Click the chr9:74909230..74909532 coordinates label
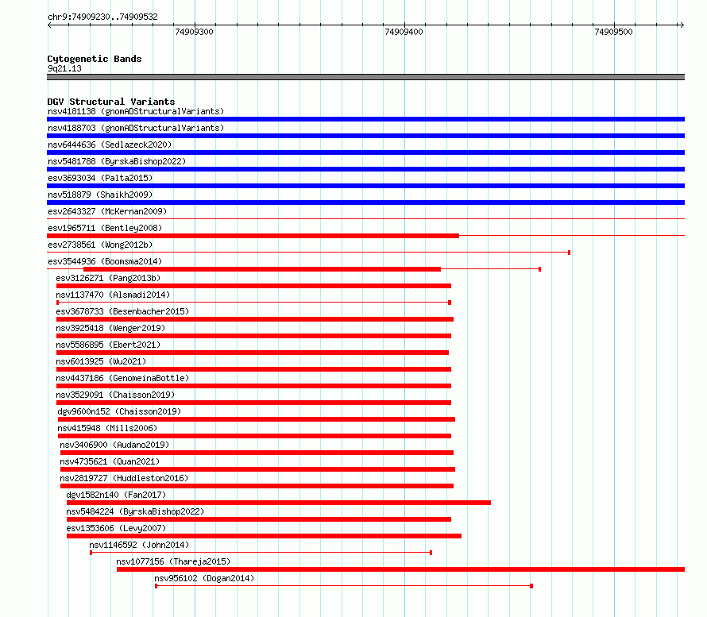Image resolution: width=707 pixels, height=617 pixels. 102,17
